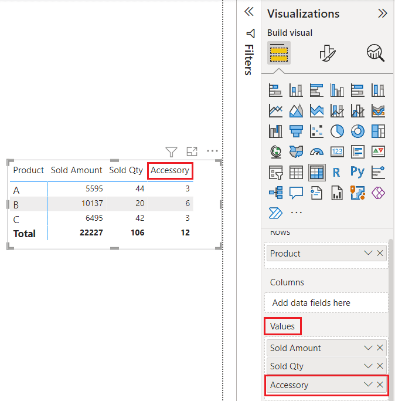Select the Paginated report visual
The image size is (395, 401).
pyautogui.click(x=337, y=193)
